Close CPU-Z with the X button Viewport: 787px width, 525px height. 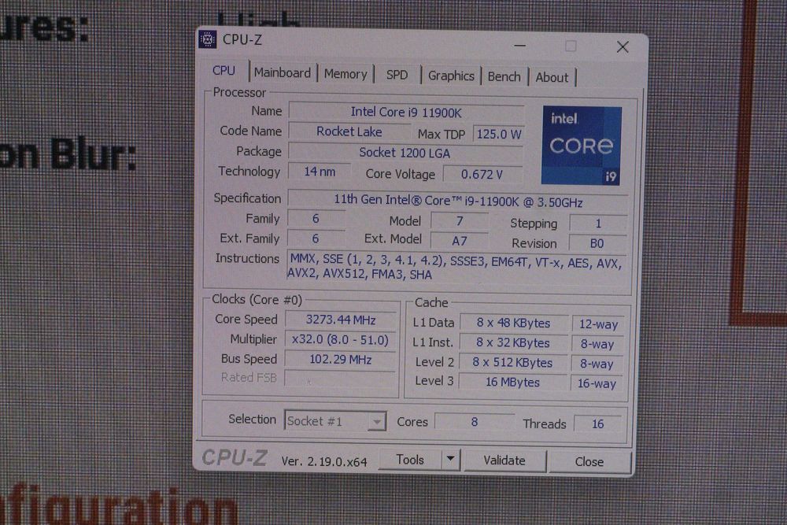pos(623,47)
